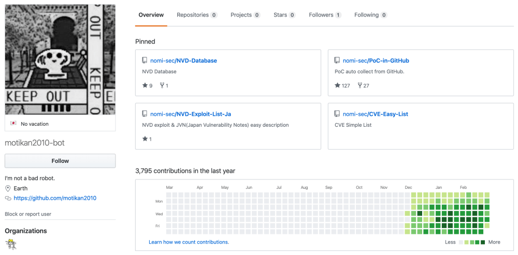The height and width of the screenshot is (255, 518).
Task: View the Following tab
Action: (x=371, y=15)
